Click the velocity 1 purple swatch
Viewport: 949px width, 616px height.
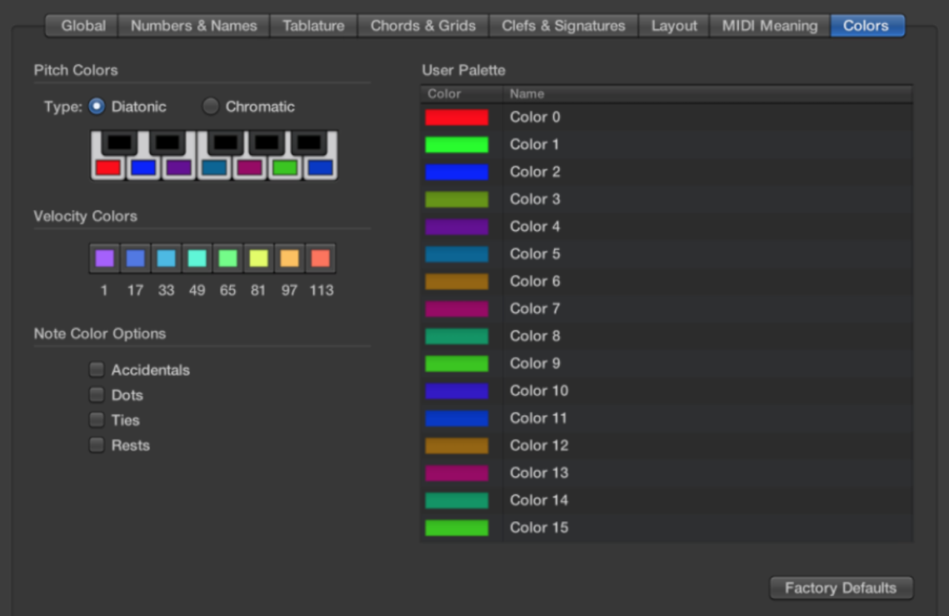(104, 257)
